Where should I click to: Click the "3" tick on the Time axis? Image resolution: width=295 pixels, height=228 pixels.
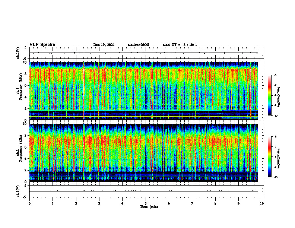[99, 203]
